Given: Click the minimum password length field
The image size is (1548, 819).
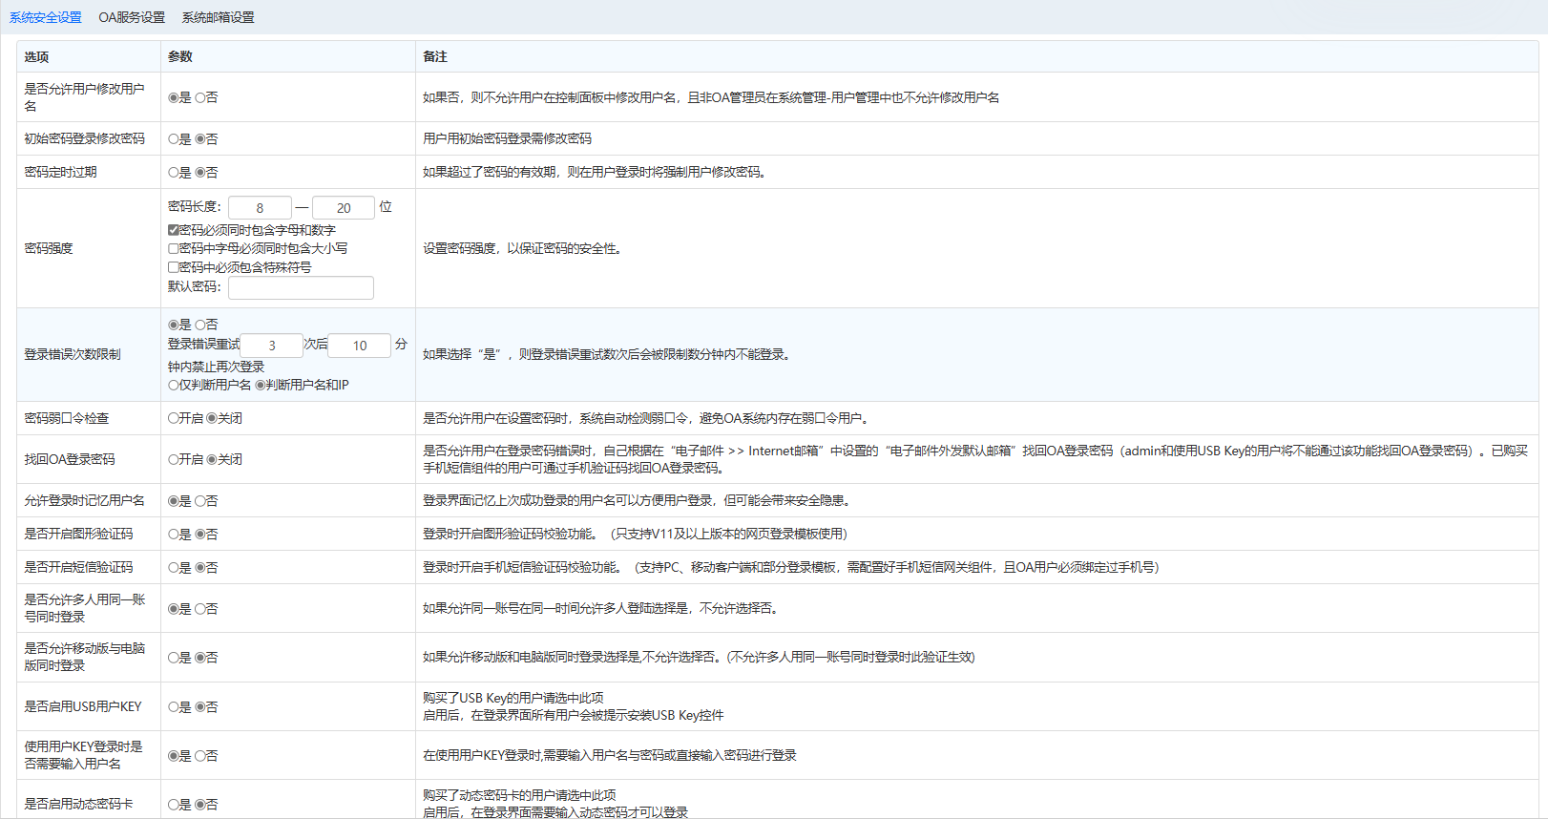Looking at the screenshot, I should [x=260, y=208].
